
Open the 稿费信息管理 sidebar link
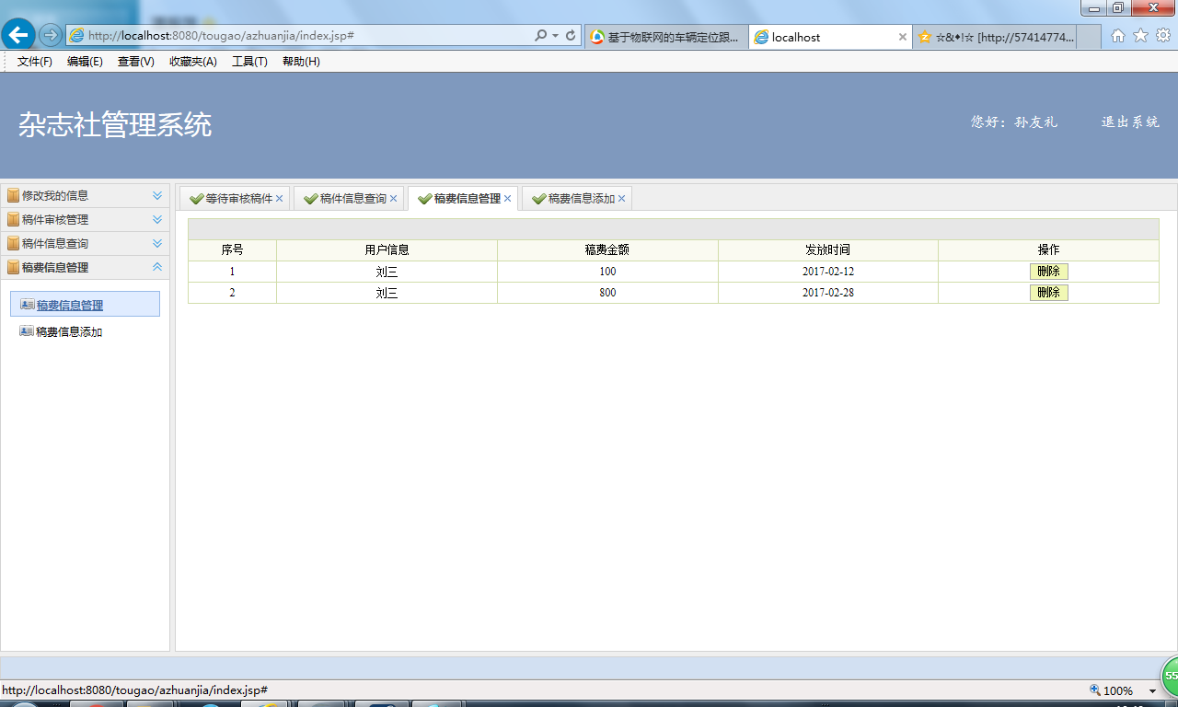tap(70, 306)
